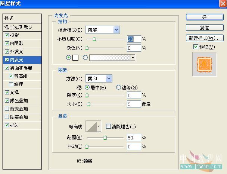Click the 抖动 slider handle
This screenshot has width=227, height=174.
click(x=87, y=146)
